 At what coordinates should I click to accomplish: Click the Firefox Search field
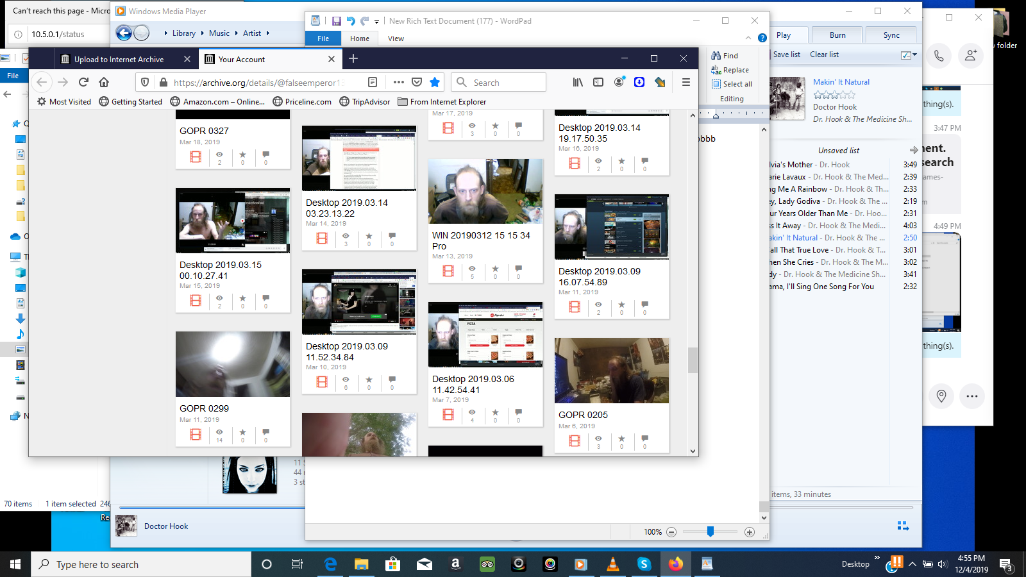pos(498,82)
